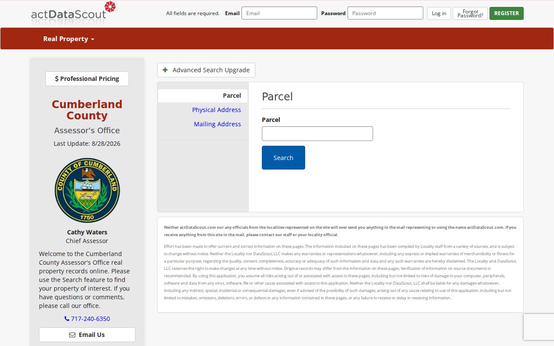554x346 pixels.
Task: Click the blue Search button
Action: 283,158
